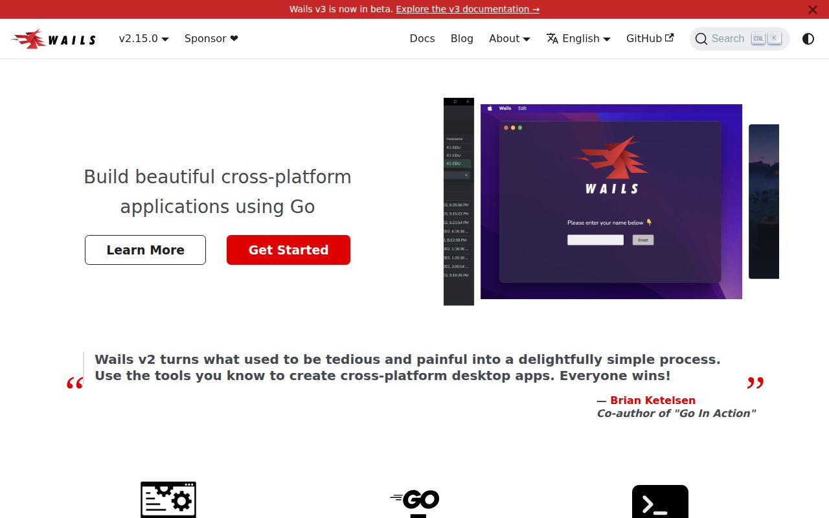Click the Go language logo icon

414,502
